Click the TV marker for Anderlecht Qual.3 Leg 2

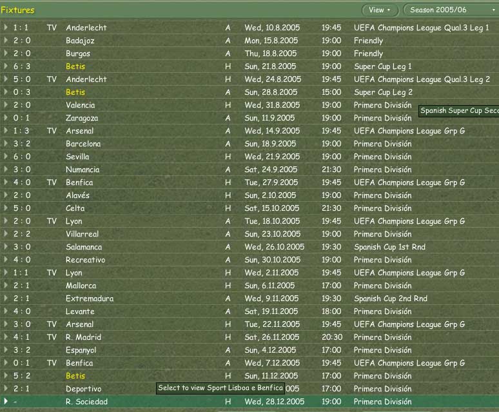point(52,79)
